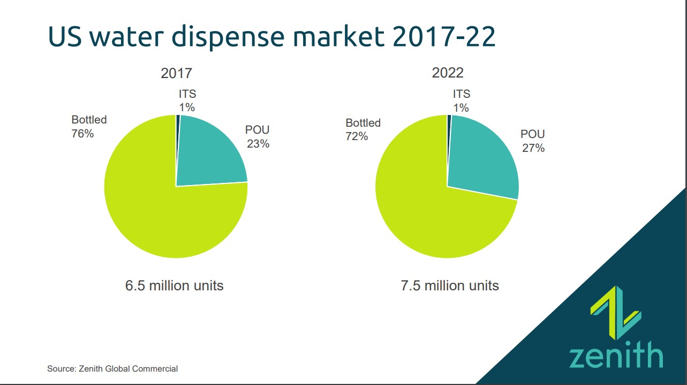Click the 'ITS 1%' label above 2022 pie
The height and width of the screenshot is (385, 687).
461,101
